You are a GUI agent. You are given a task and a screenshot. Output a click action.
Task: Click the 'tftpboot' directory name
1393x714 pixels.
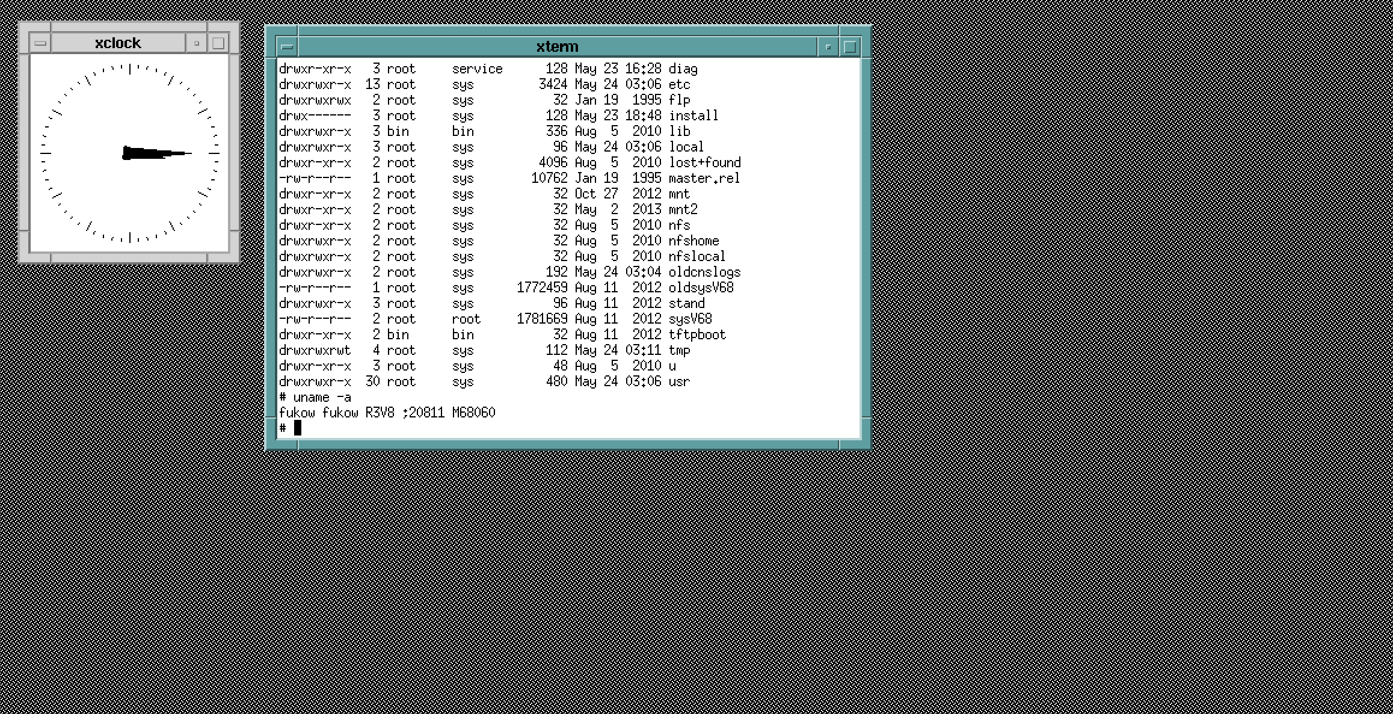[698, 334]
